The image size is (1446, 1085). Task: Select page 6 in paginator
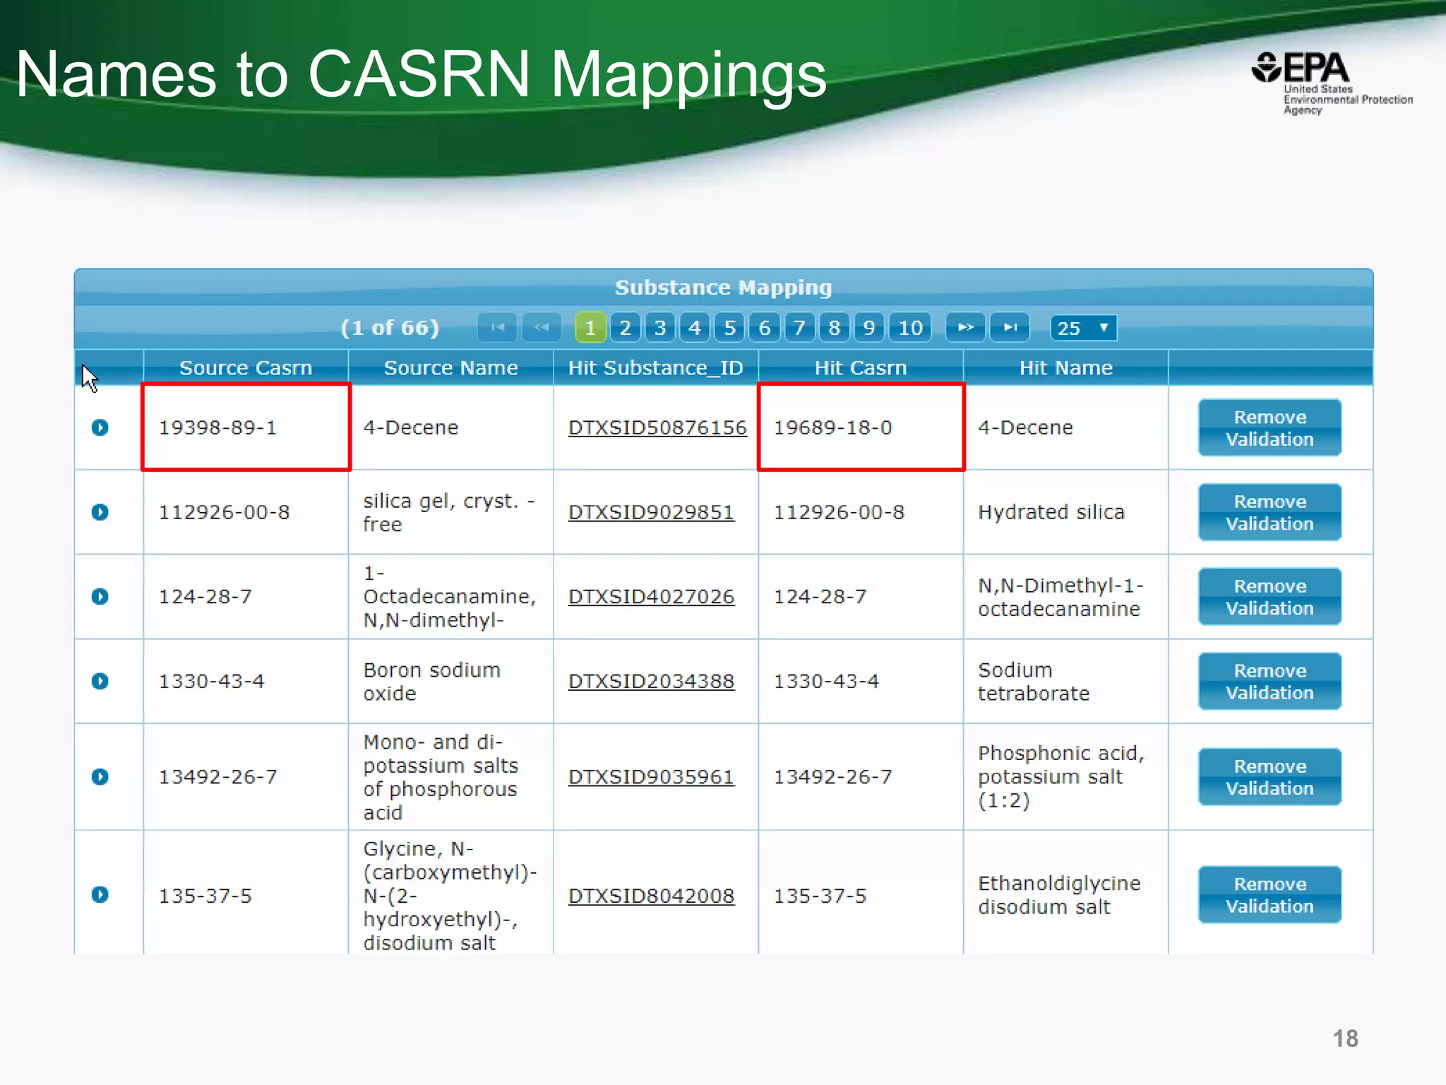coord(765,328)
